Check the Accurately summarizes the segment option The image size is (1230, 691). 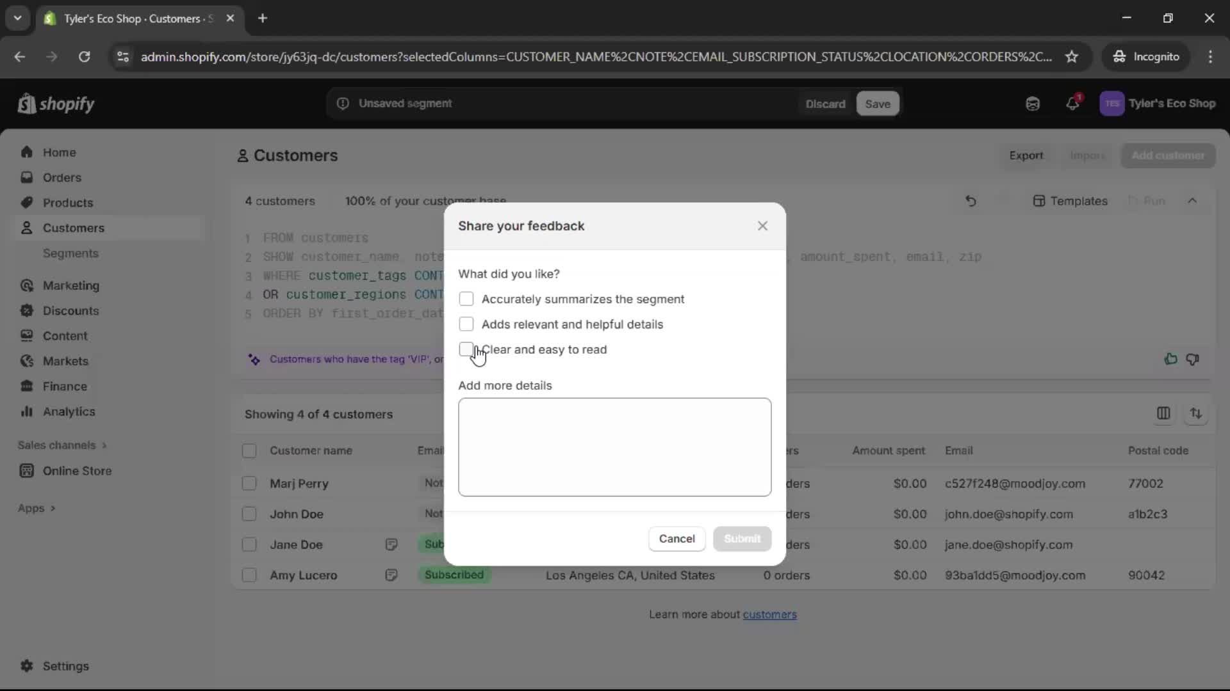click(x=467, y=299)
